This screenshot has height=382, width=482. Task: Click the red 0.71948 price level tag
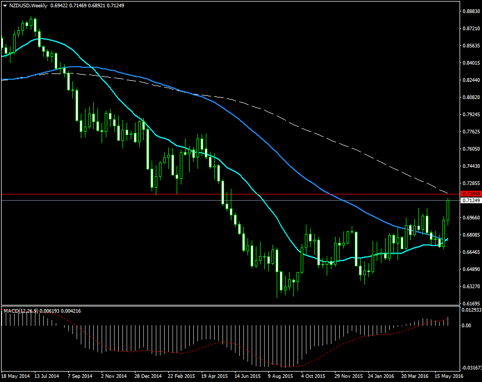pyautogui.click(x=471, y=193)
